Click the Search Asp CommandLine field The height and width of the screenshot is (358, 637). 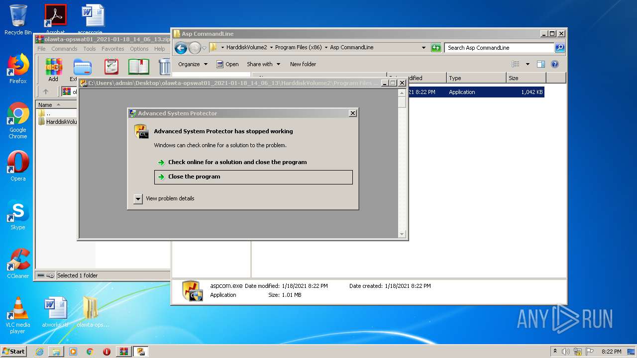(x=499, y=48)
